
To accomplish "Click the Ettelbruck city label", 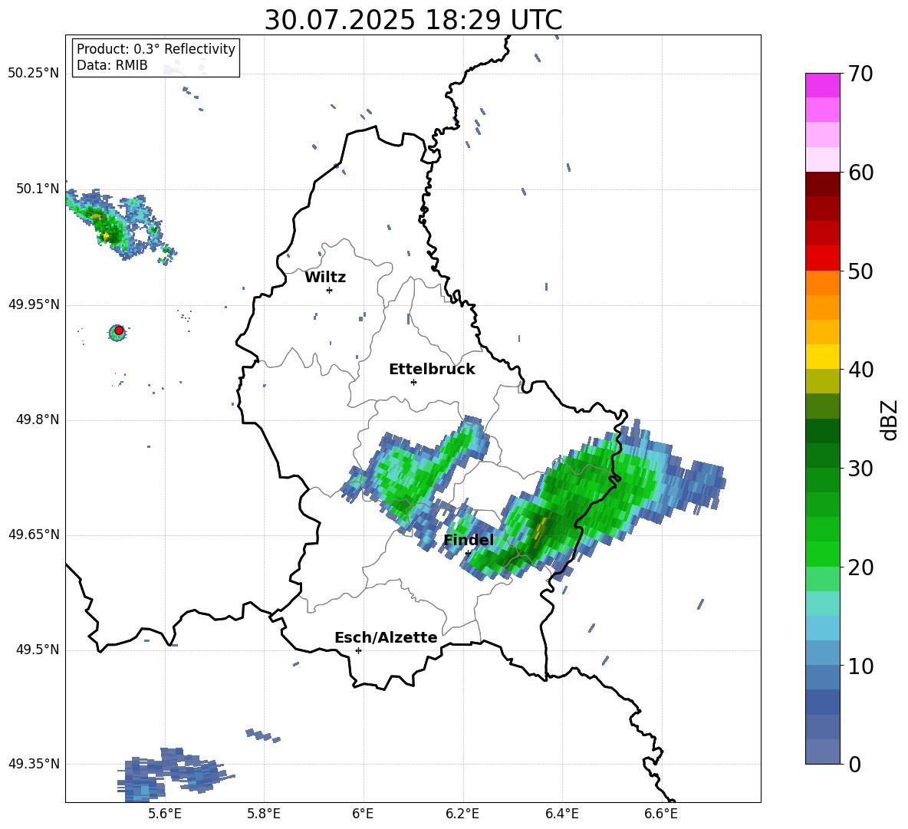I will pyautogui.click(x=432, y=370).
